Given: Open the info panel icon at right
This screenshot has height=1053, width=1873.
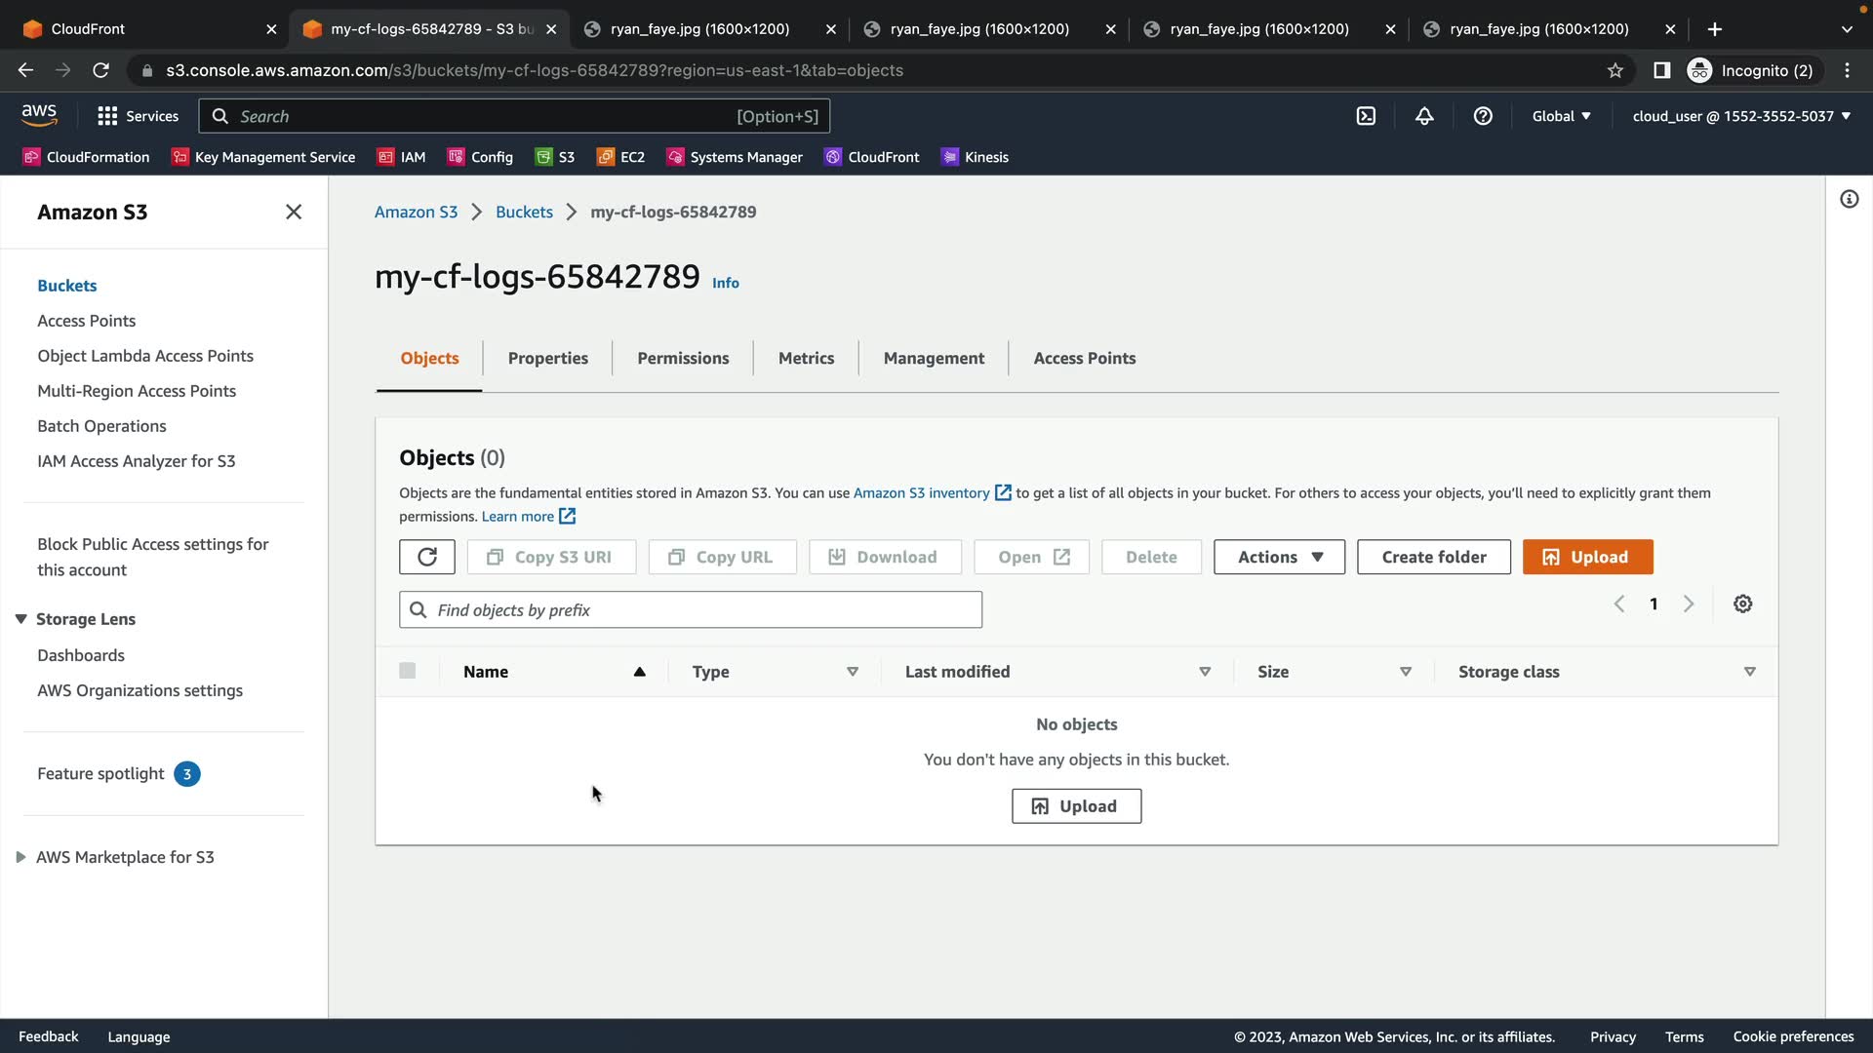Looking at the screenshot, I should point(1849,199).
